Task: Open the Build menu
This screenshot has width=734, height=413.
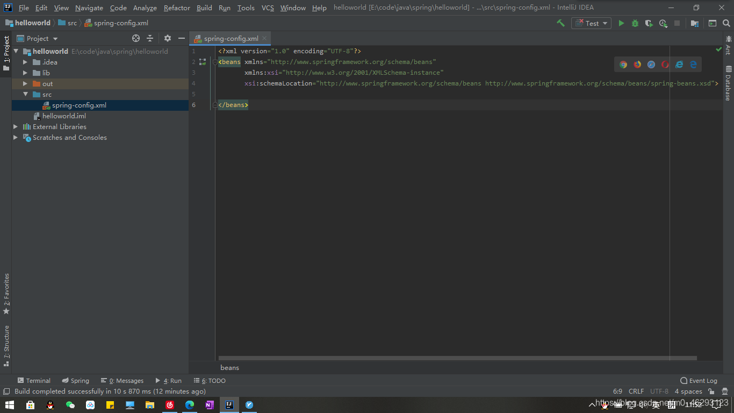Action: 204,8
